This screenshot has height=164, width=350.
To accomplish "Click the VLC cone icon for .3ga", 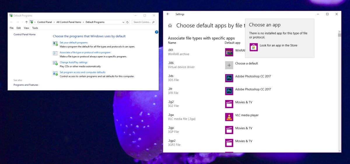I will coord(229,117).
